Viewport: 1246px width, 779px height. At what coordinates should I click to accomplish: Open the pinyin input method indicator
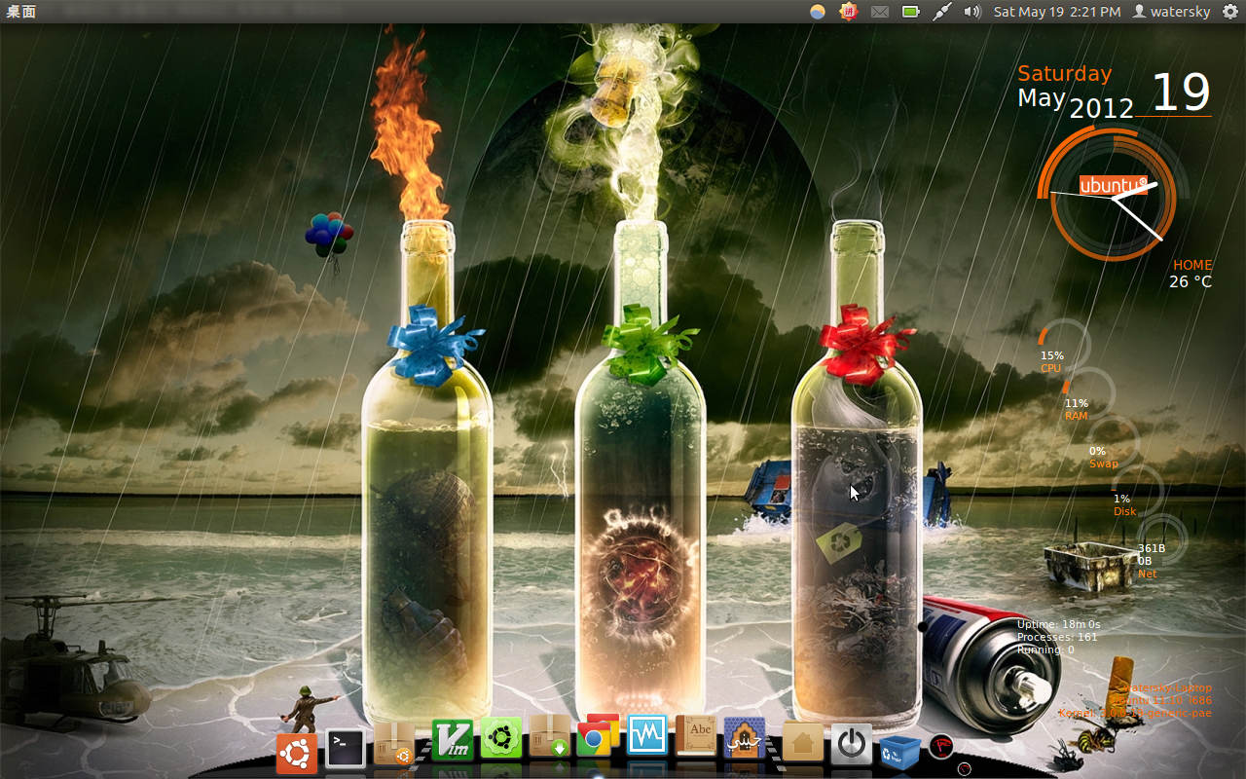[x=849, y=12]
